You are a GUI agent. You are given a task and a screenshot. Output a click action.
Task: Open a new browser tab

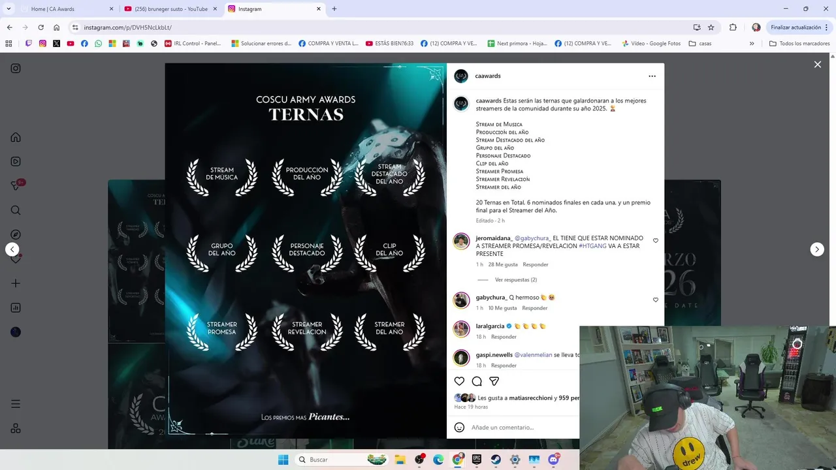[x=334, y=9]
